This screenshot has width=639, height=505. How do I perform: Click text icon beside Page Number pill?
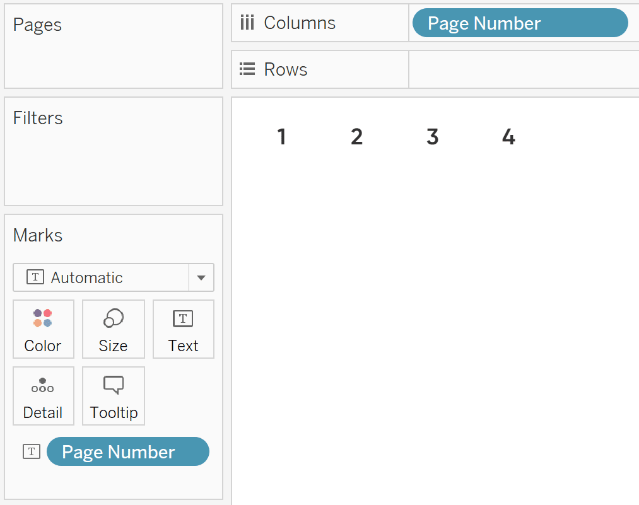click(32, 451)
